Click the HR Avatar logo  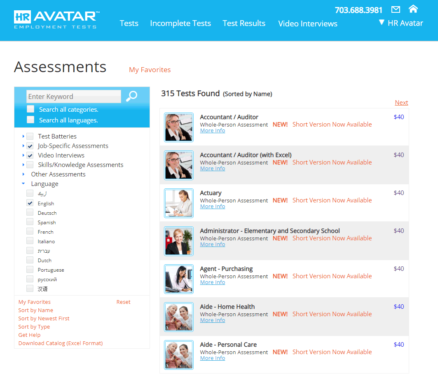click(56, 20)
